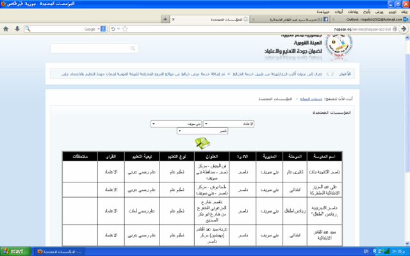Screen dimensions: 410x256
Task: Click the Firefox home button
Action: click(x=6, y=29)
